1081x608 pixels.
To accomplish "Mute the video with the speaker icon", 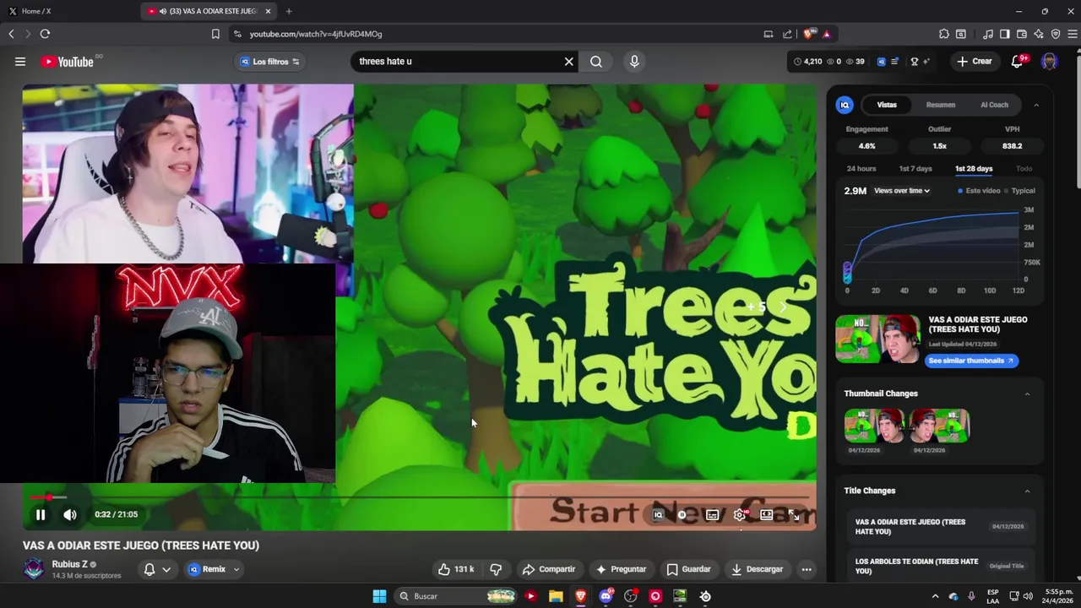I will pos(70,514).
